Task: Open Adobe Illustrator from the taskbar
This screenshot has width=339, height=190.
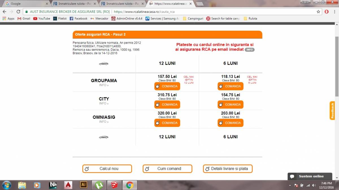Action: pos(83,185)
